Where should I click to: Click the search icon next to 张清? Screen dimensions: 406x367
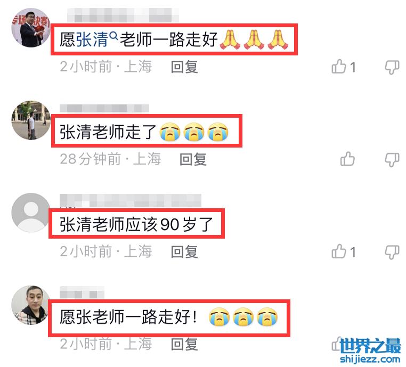coord(113,35)
